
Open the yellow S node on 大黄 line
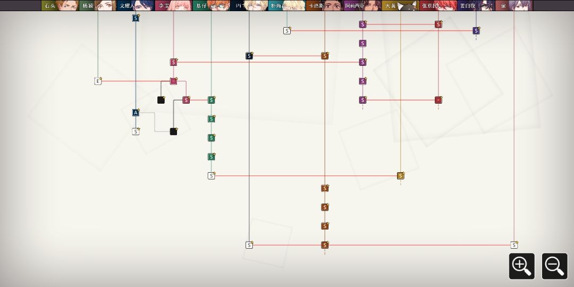[401, 176]
